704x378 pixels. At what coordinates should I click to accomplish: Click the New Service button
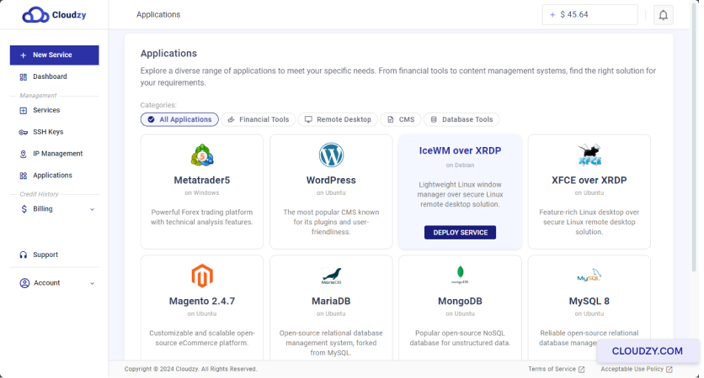click(55, 55)
